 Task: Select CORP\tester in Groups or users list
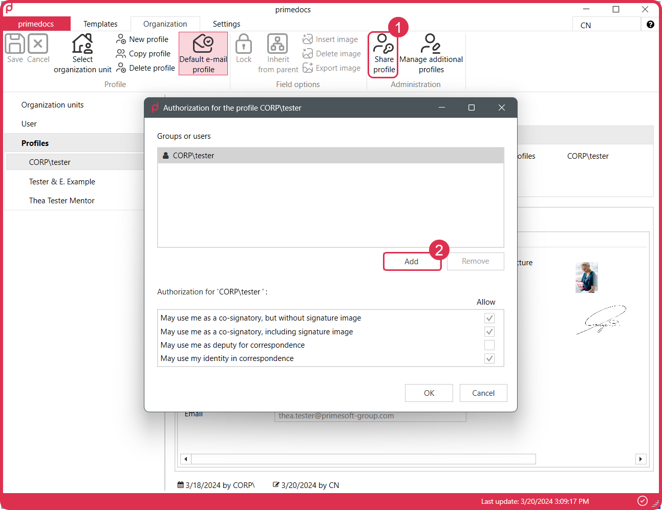tap(331, 156)
